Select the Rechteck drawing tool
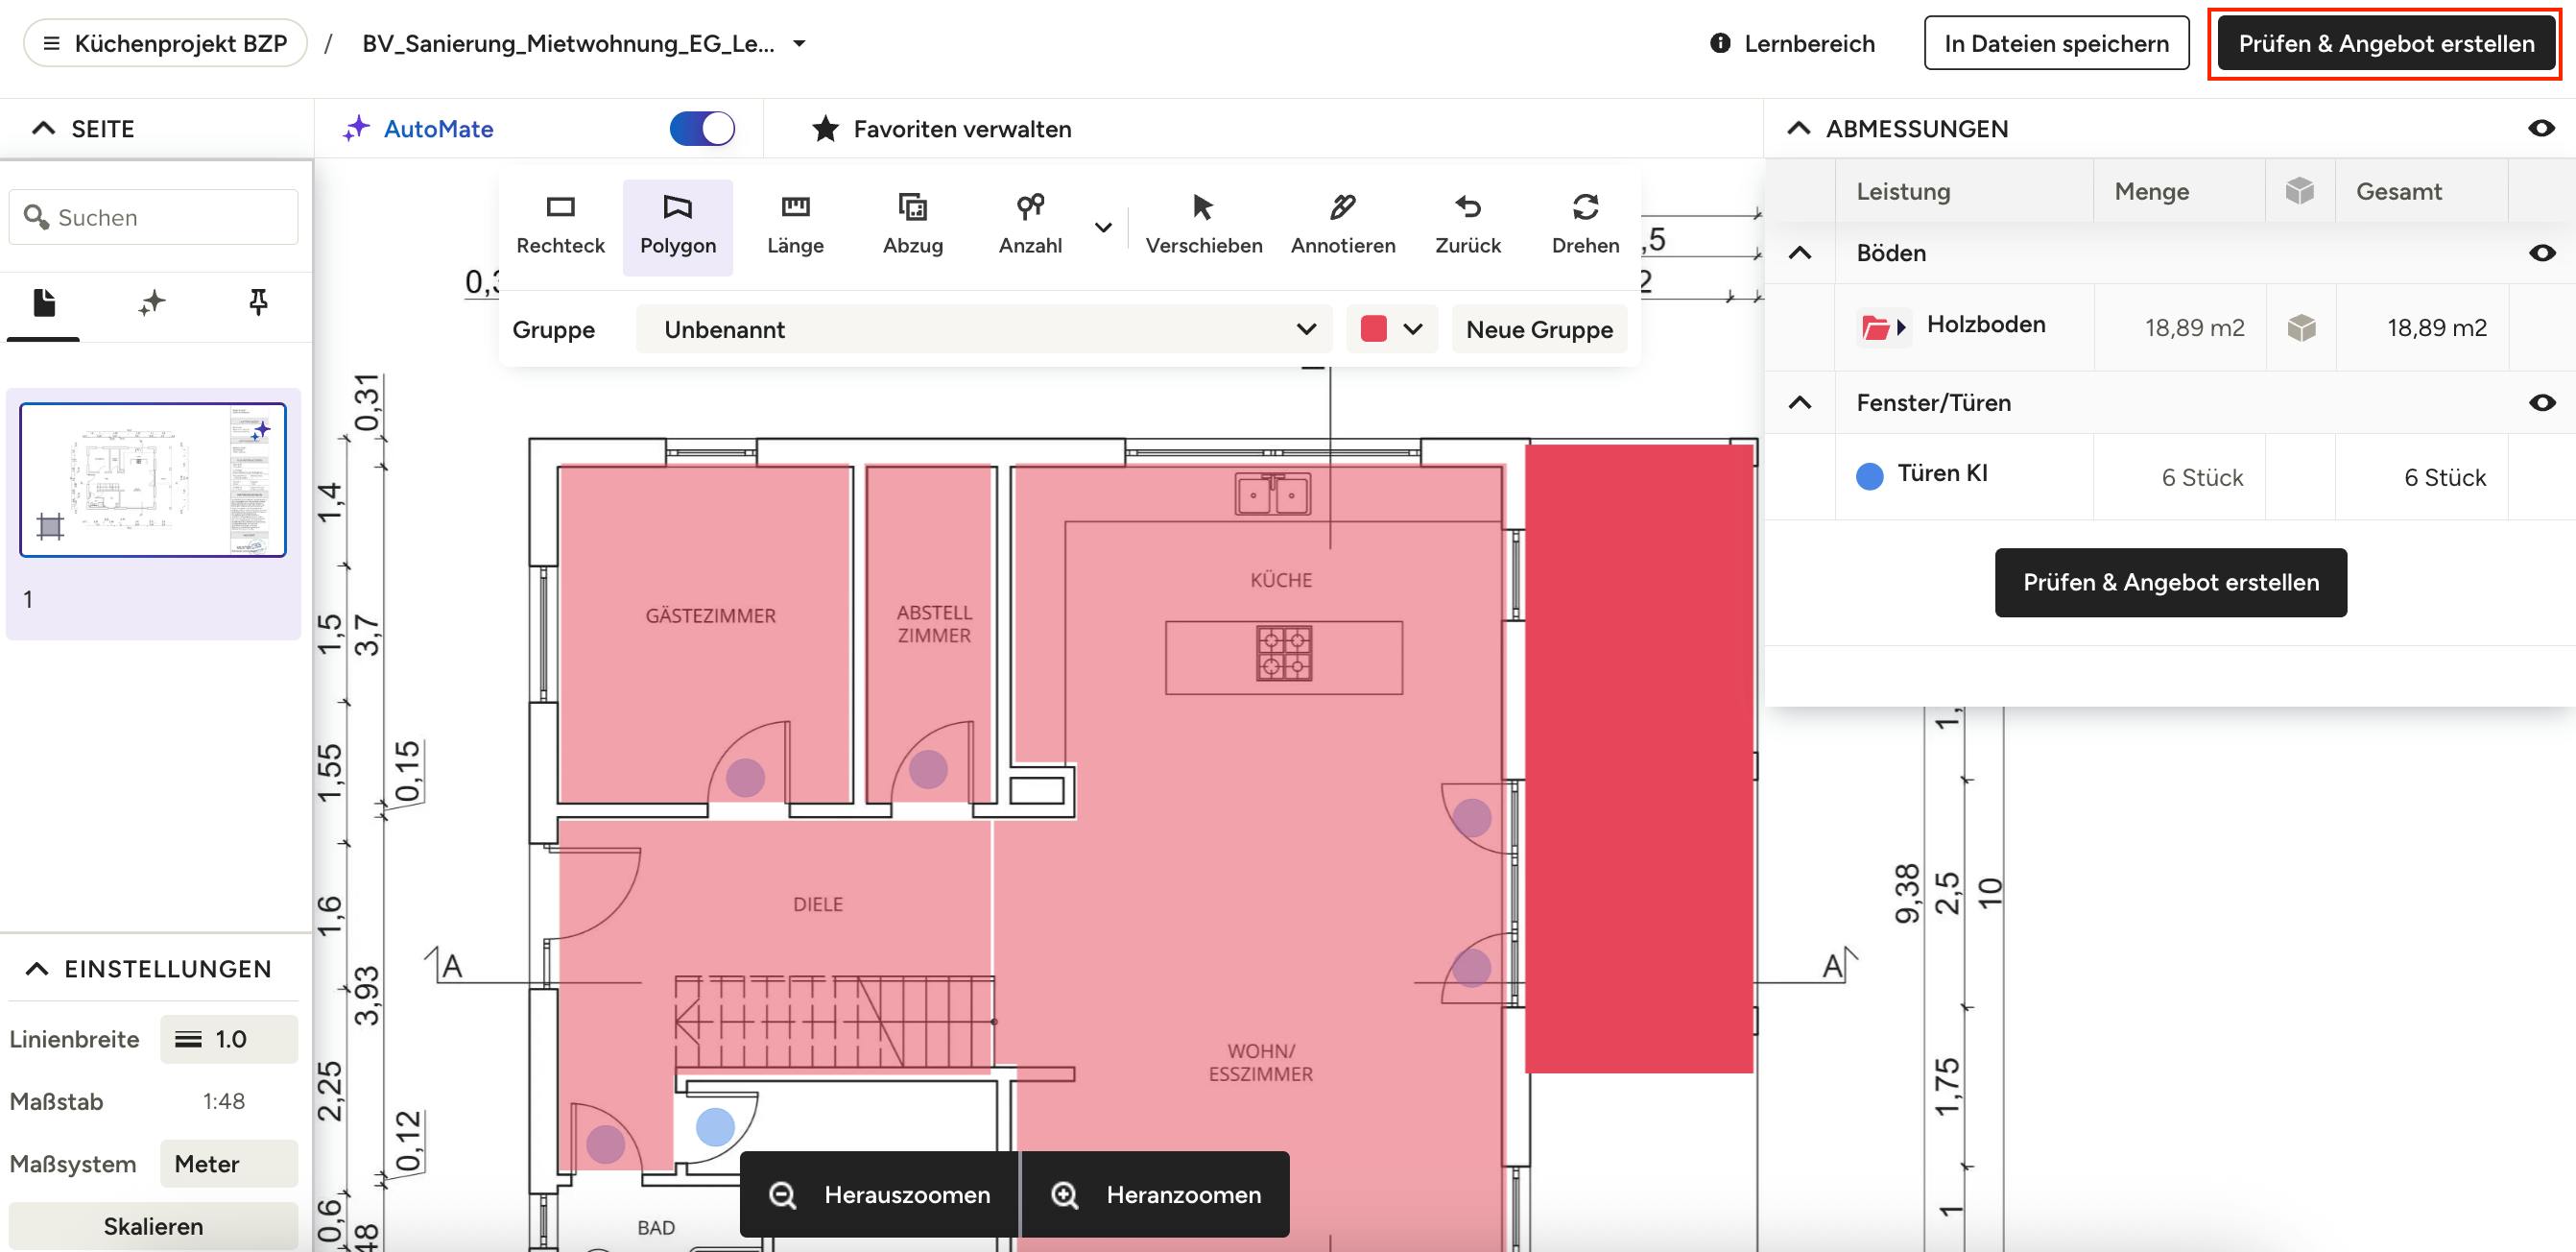The height and width of the screenshot is (1252, 2576). 560,226
